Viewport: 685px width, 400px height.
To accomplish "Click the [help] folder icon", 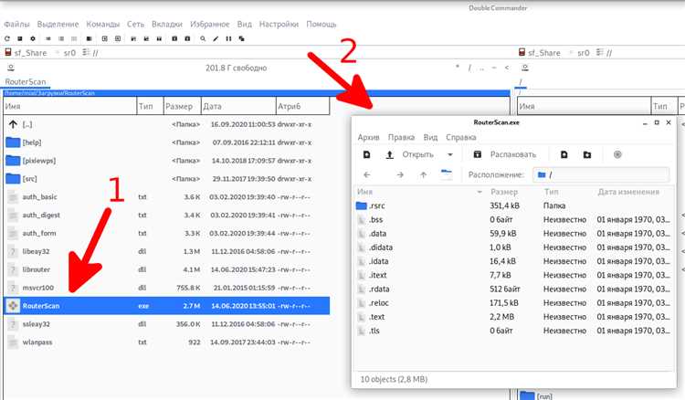I will 13,142.
